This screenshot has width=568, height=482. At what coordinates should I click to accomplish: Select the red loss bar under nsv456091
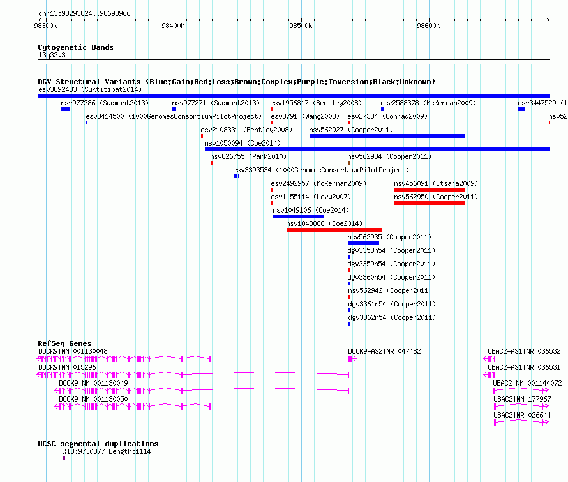(430, 190)
